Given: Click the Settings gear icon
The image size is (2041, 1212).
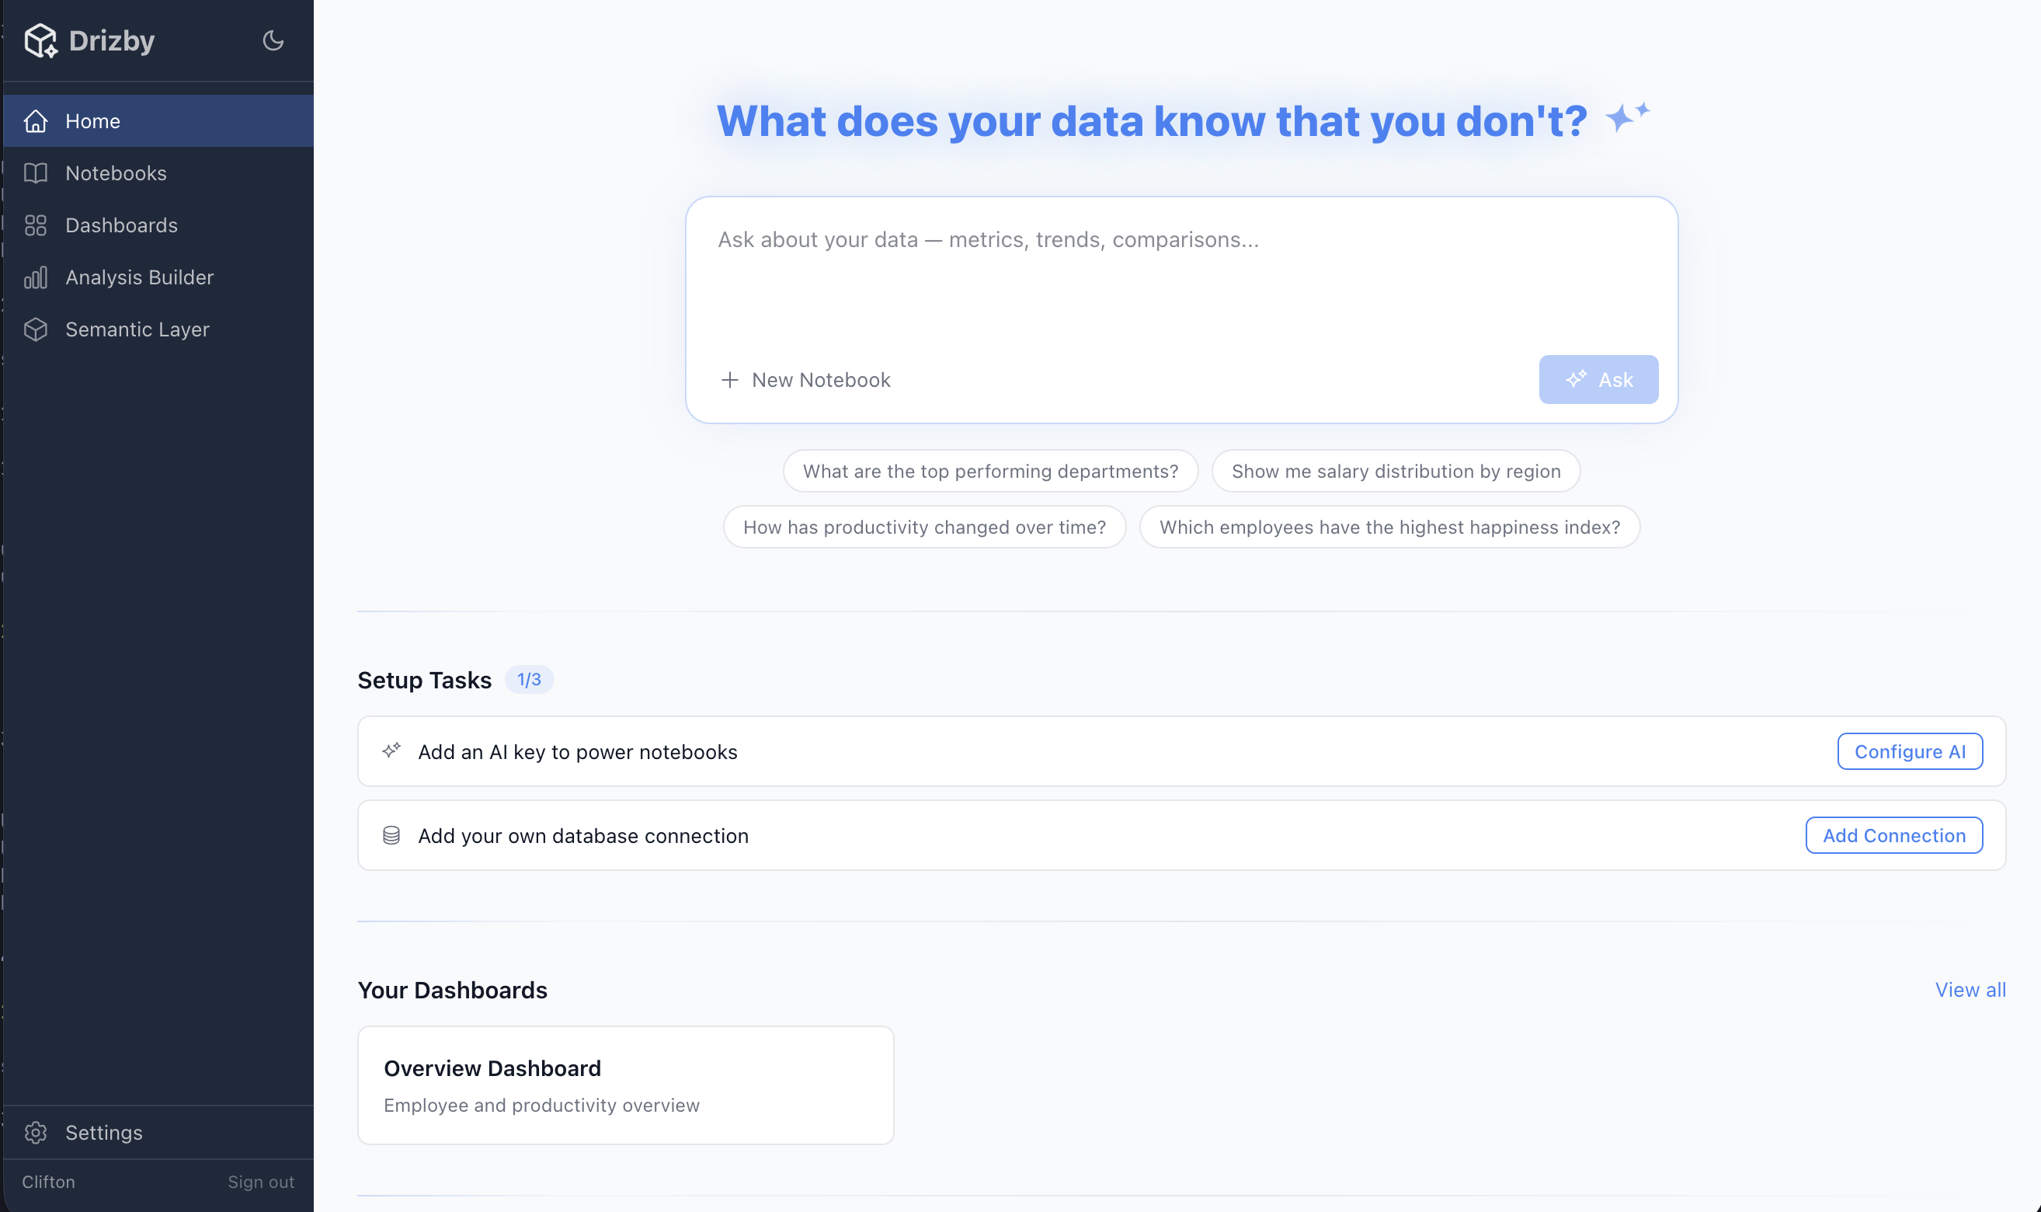Looking at the screenshot, I should pyautogui.click(x=36, y=1132).
